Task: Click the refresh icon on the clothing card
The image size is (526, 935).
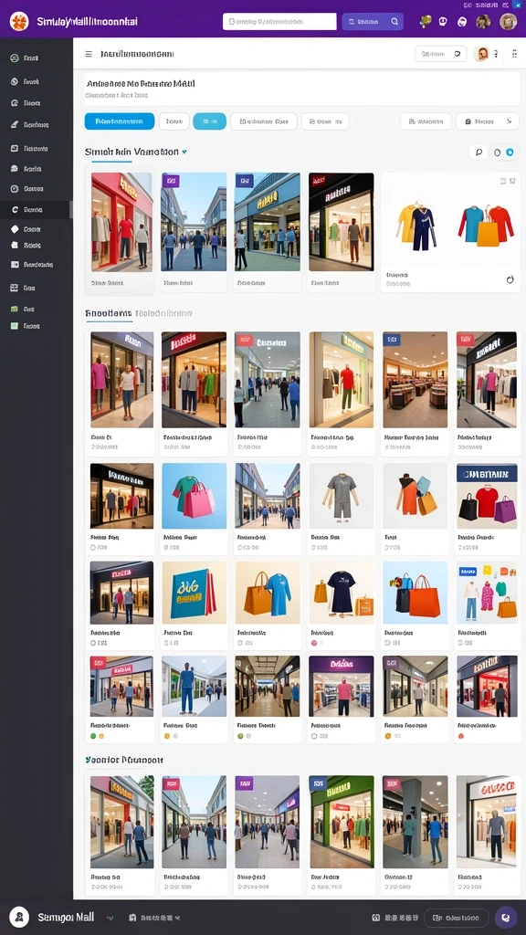Action: click(x=510, y=279)
